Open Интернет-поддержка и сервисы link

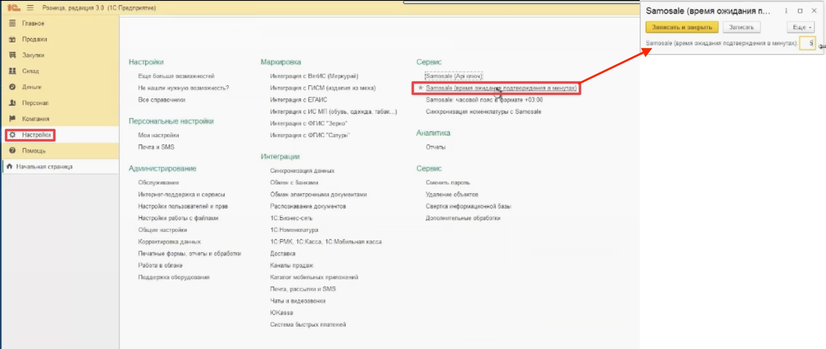tap(181, 194)
